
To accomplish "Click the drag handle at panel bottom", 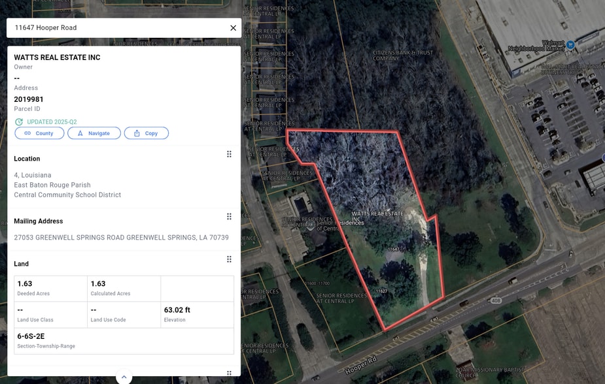I will (229, 373).
